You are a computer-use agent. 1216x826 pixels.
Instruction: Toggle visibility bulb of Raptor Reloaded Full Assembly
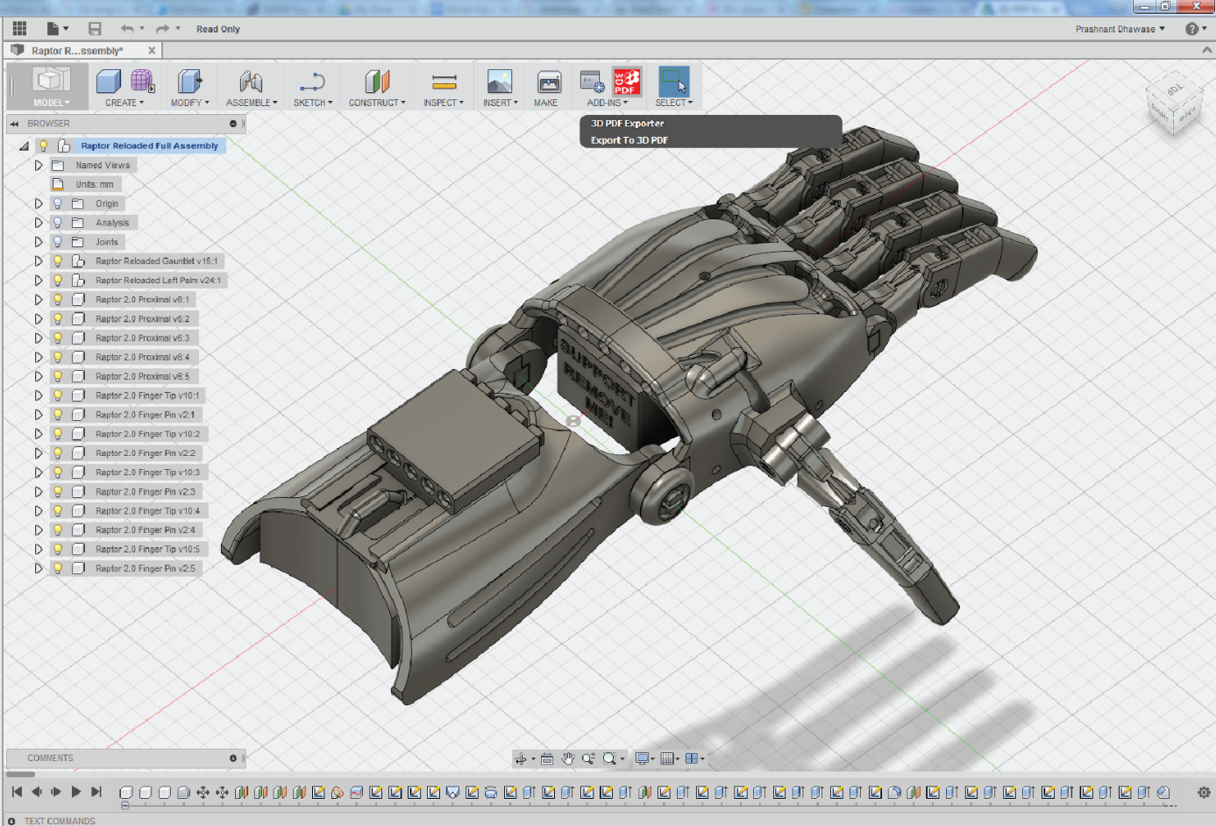[43, 146]
